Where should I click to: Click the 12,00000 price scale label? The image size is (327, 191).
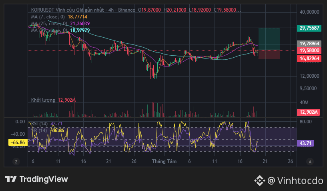click(x=309, y=76)
